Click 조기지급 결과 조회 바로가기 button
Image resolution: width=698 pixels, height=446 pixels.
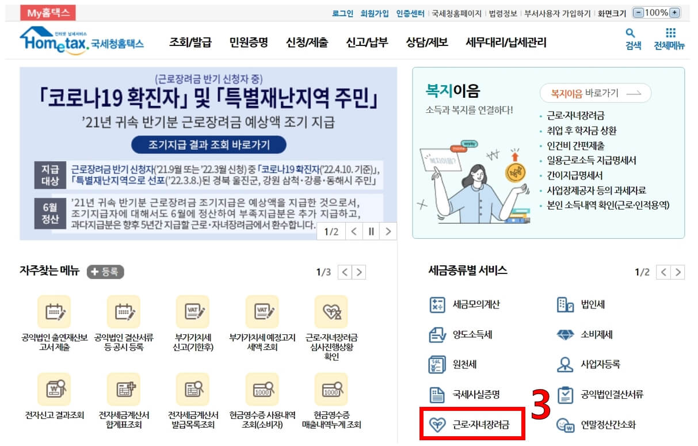coord(208,144)
